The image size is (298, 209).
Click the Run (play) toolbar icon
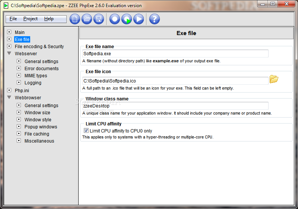pyautogui.click(x=139, y=19)
